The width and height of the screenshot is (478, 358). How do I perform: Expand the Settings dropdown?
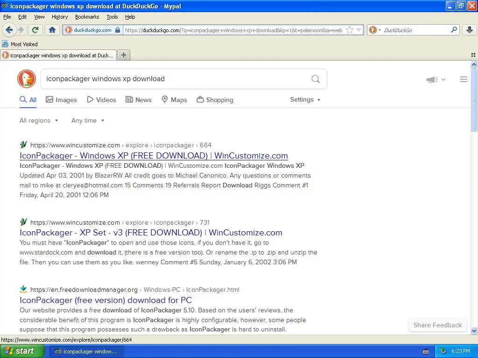point(305,100)
